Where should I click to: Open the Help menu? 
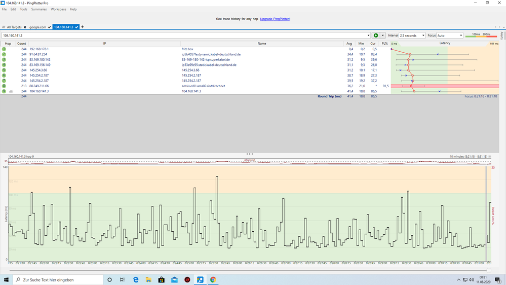click(73, 9)
